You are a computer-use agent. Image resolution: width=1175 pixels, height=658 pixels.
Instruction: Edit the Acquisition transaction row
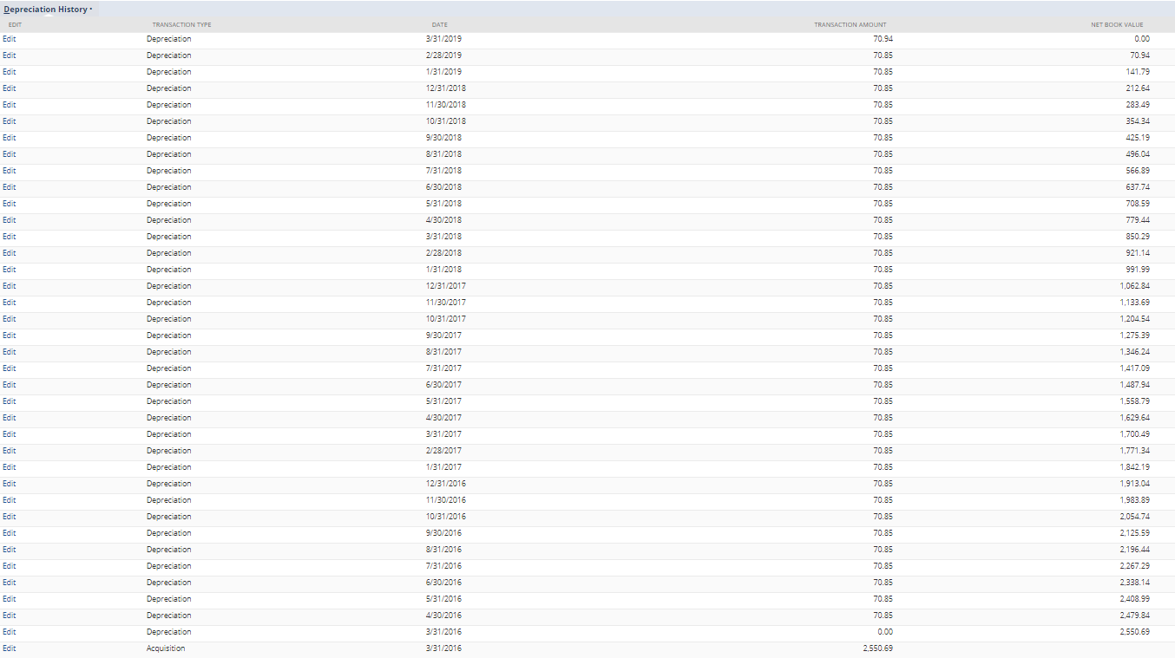coord(10,648)
